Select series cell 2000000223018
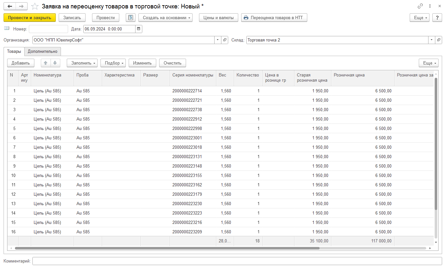The image size is (446, 268). point(193,147)
